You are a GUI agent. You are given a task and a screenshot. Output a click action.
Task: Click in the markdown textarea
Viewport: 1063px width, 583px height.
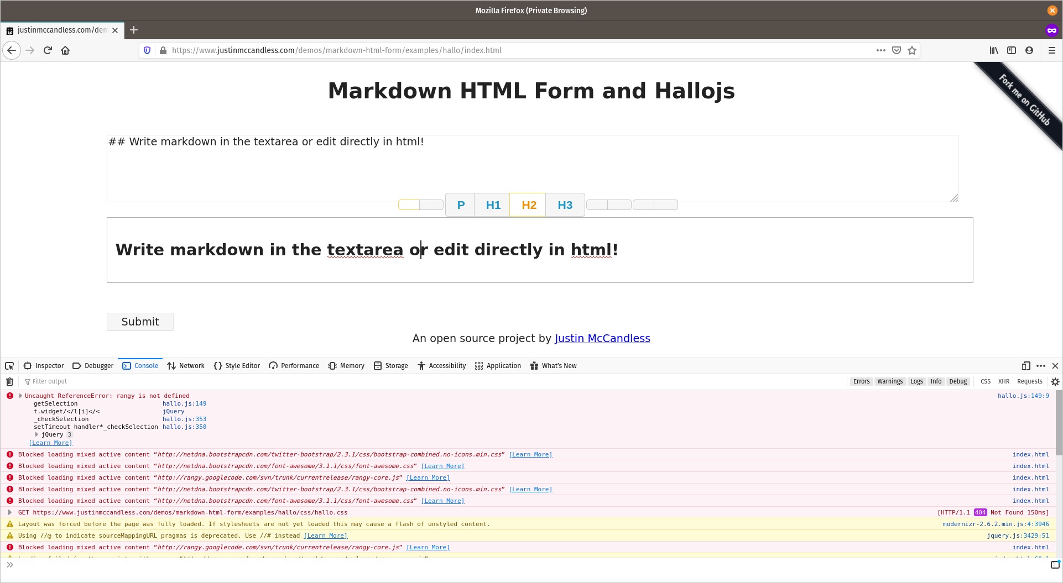click(x=532, y=169)
